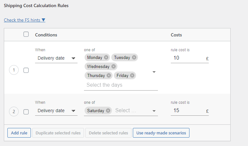Image resolution: width=248 pixels, height=146 pixels.
Task: Click the Duplicate selected rules button
Action: click(58, 133)
